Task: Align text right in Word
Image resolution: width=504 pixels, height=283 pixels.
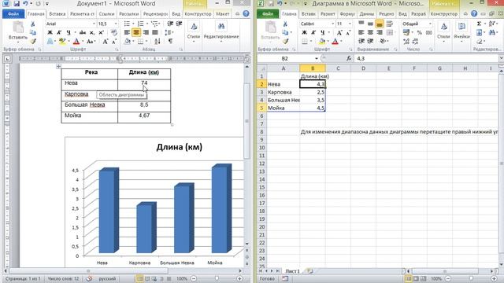Action: (146, 32)
